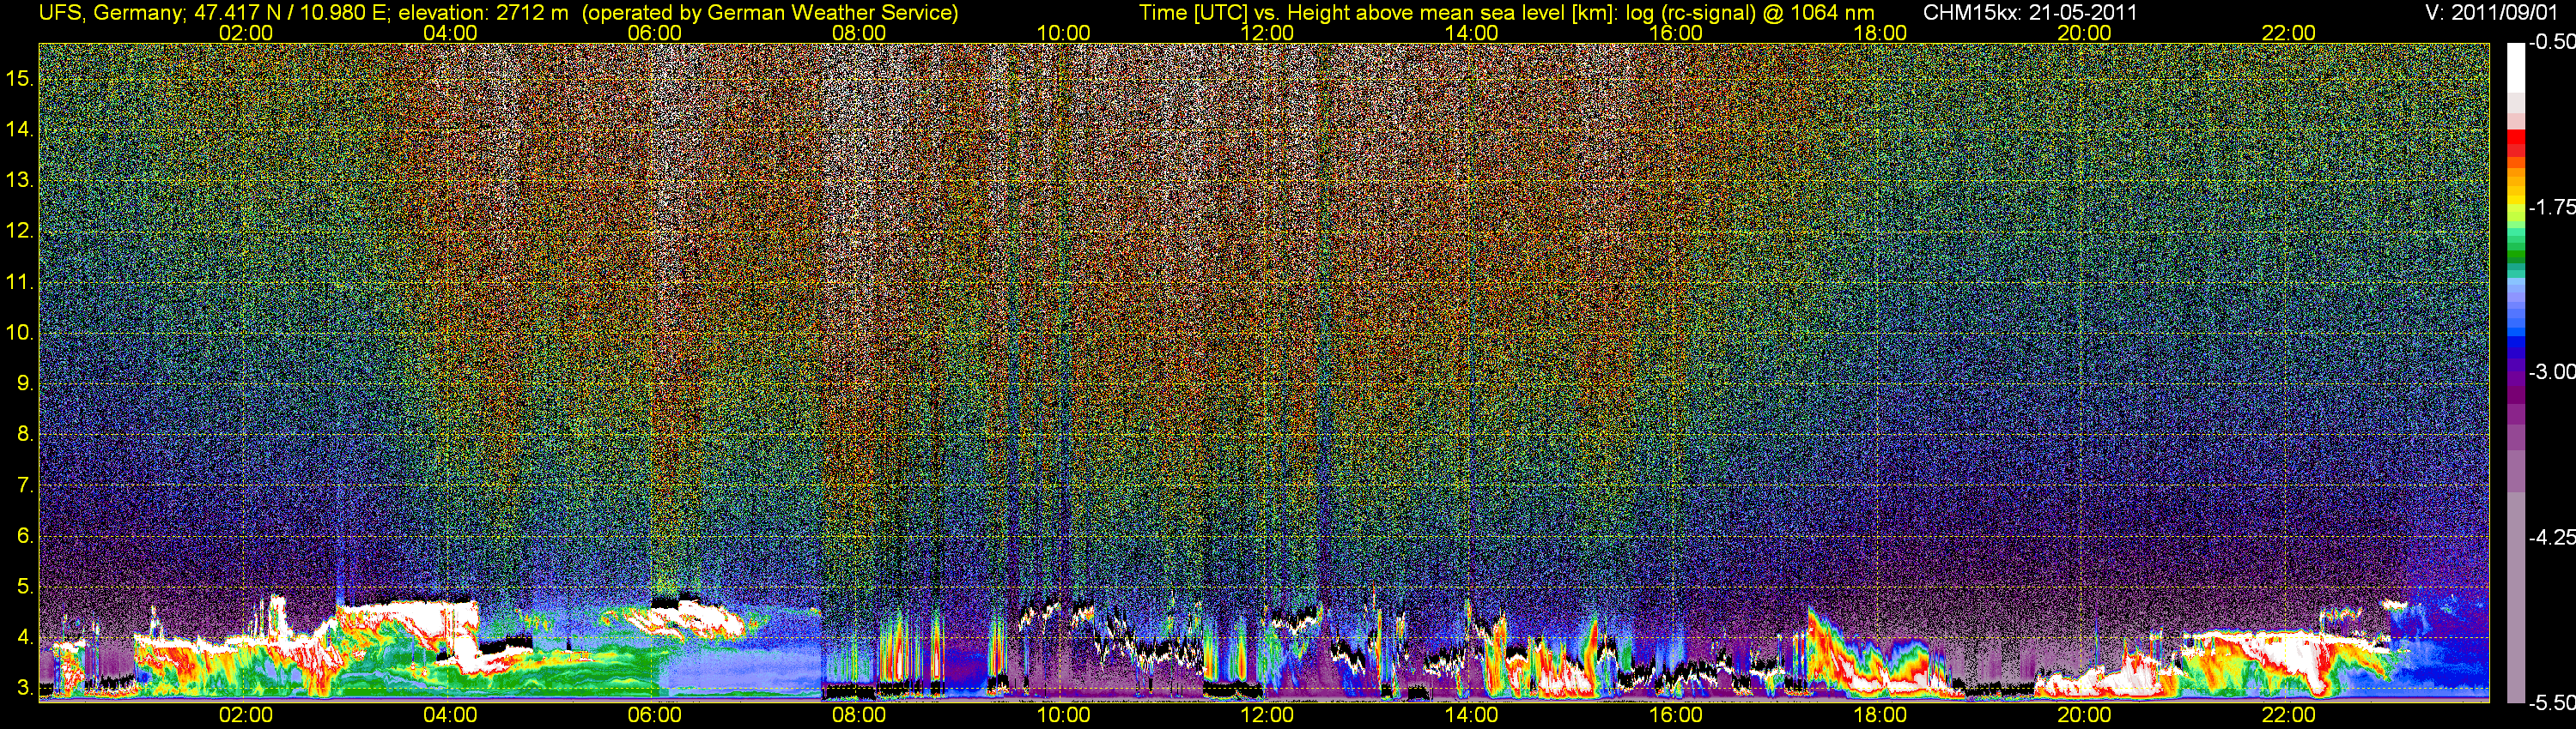The height and width of the screenshot is (729, 2576).
Task: Click the bottom axis time label '02:00'
Action: tap(246, 716)
